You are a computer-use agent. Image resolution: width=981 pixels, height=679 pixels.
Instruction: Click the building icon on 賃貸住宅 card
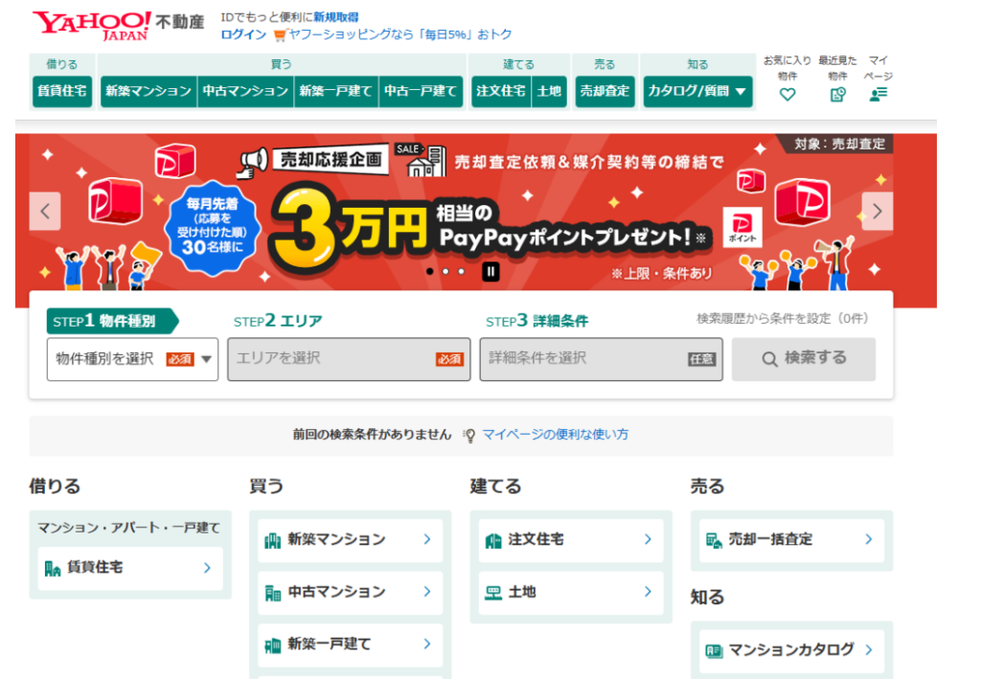click(53, 568)
